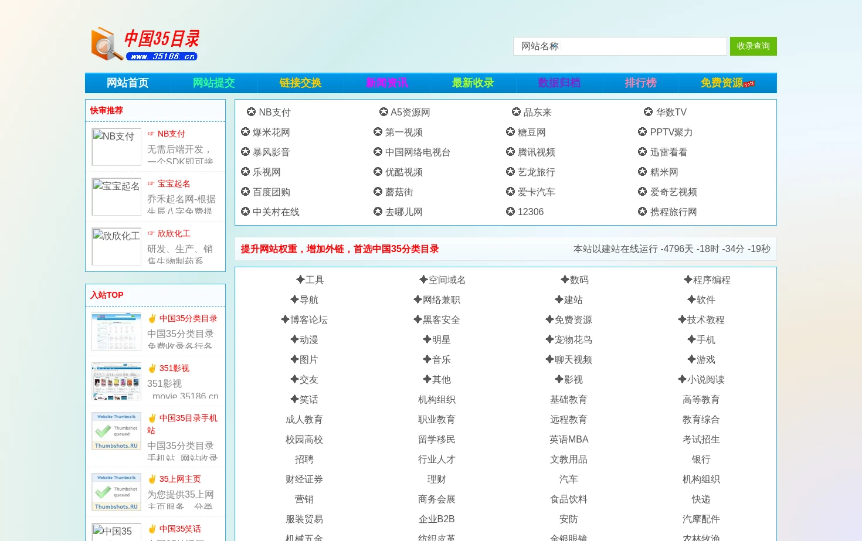862x541 pixels.
Task: Open the 财经证券 category
Action: coord(304,479)
